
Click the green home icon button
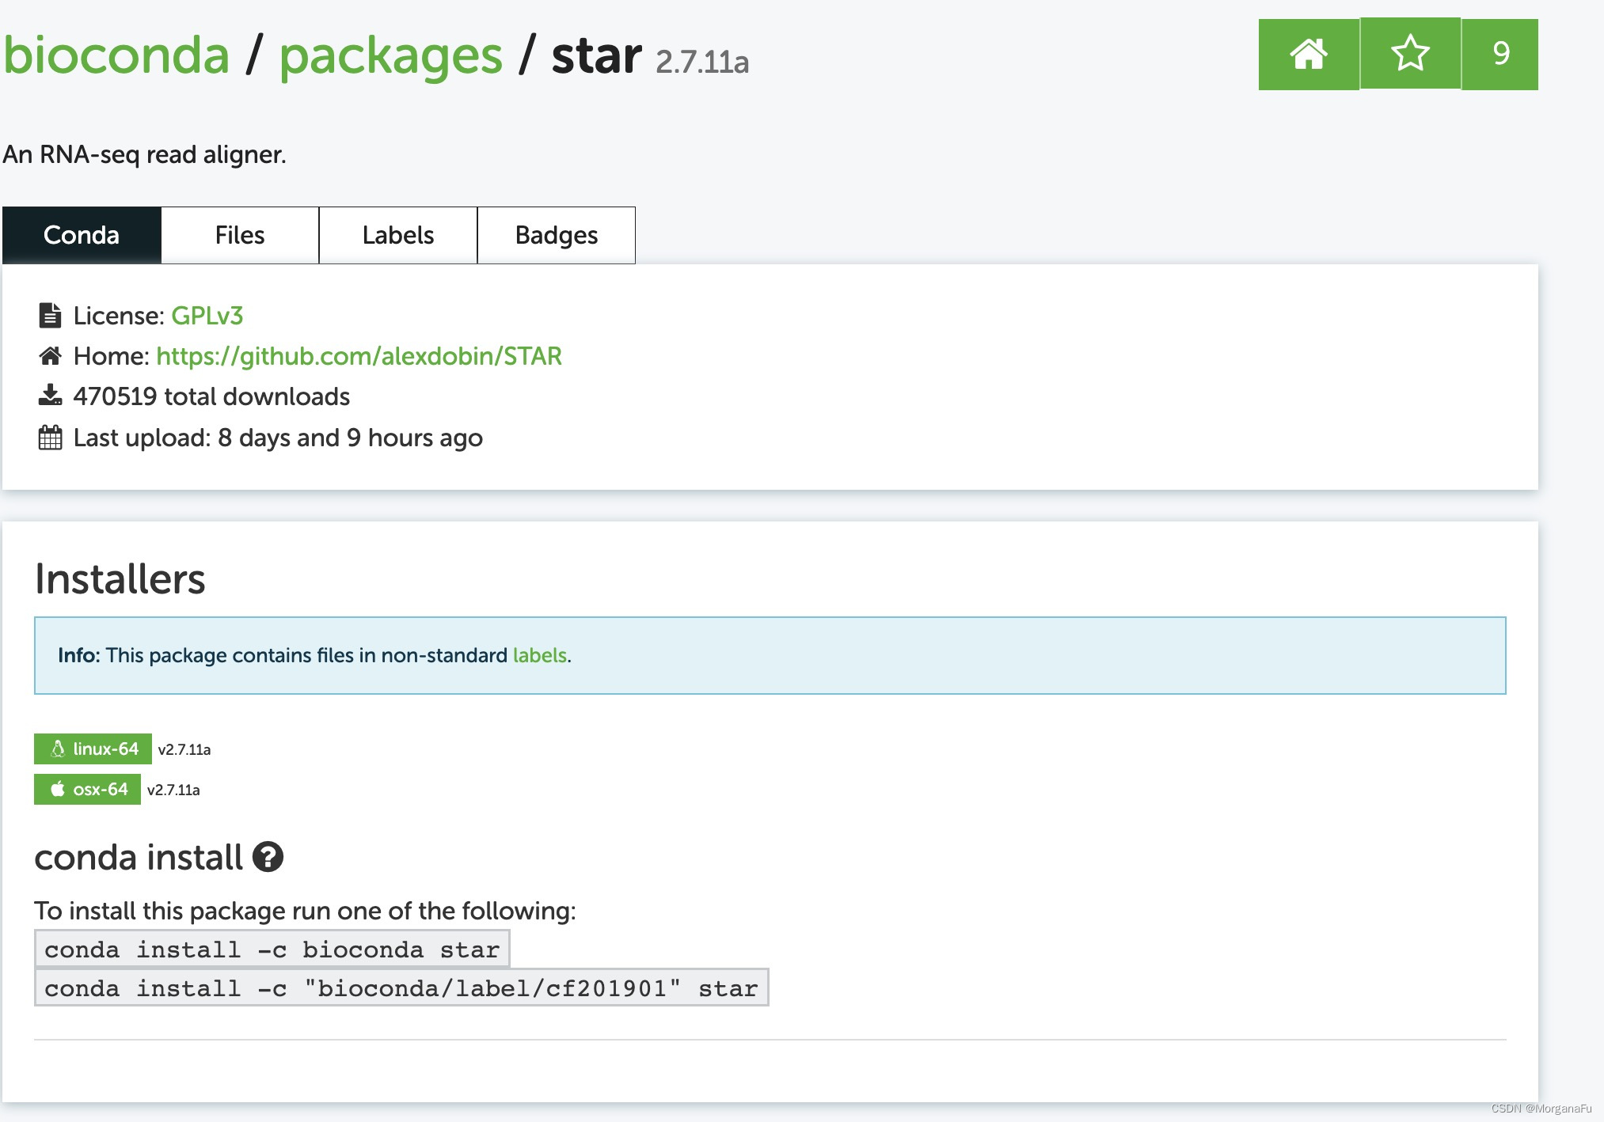pyautogui.click(x=1308, y=55)
